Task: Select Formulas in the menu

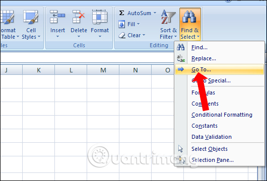Action: coord(219,93)
